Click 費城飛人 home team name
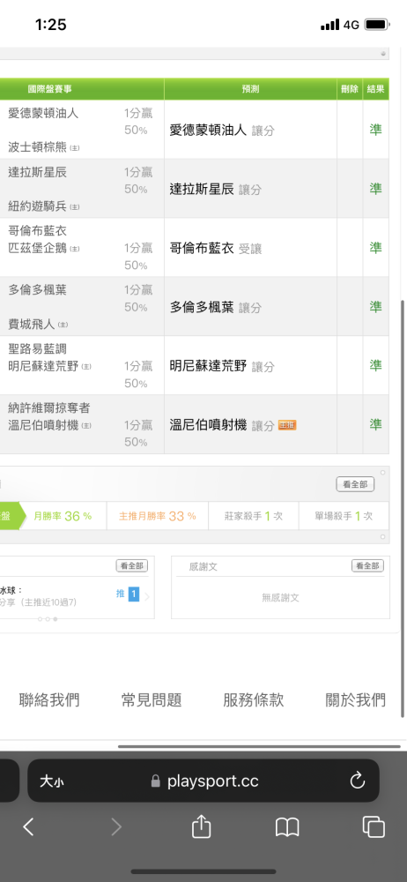This screenshot has width=407, height=882. coord(32,325)
